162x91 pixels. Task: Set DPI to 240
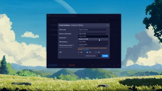tap(87, 52)
